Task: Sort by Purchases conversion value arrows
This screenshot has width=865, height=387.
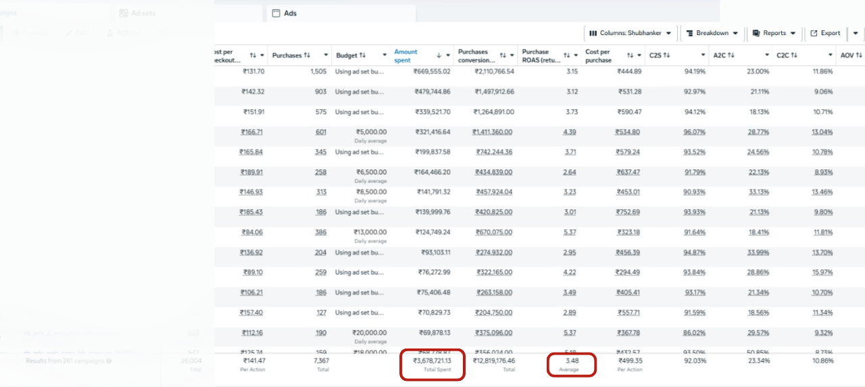Action: (x=502, y=55)
